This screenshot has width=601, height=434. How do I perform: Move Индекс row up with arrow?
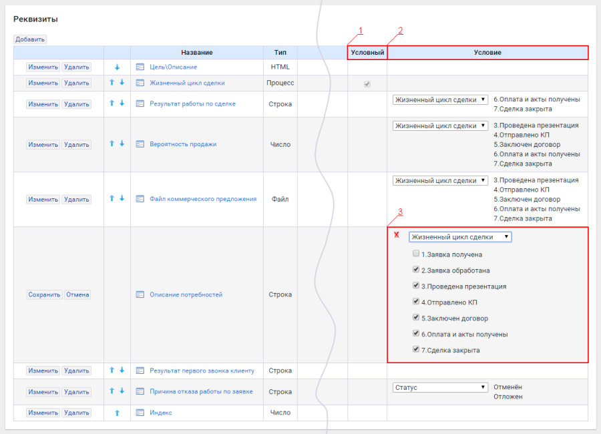(x=118, y=413)
